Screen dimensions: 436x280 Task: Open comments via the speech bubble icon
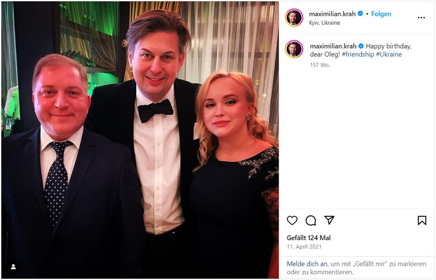[x=311, y=220]
